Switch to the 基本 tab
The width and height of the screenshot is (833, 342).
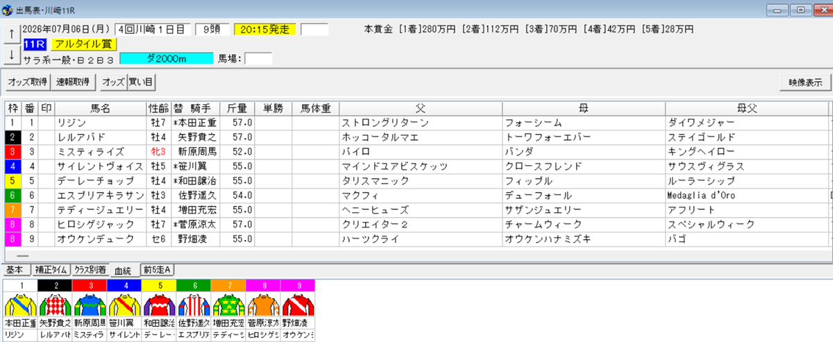[15, 270]
